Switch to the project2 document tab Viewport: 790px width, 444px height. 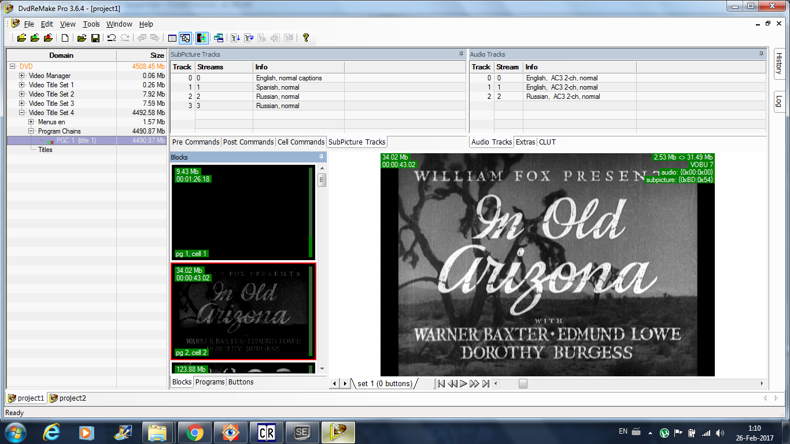[x=68, y=398]
